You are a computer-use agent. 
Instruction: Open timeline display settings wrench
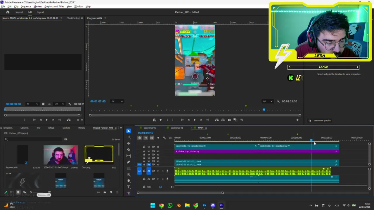164,138
